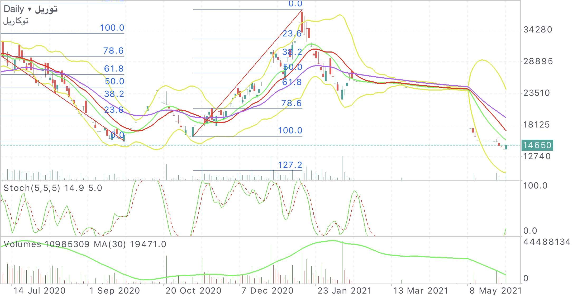Click the 0.0 level atop right Fibonacci
The width and height of the screenshot is (573, 297).
point(295,4)
